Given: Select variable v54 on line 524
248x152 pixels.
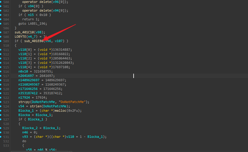Looking at the screenshot, I should [x=21, y=106].
